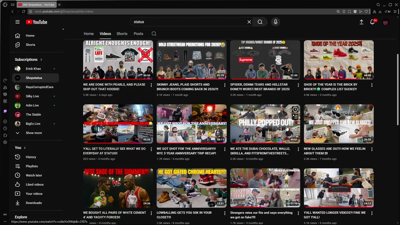Add PHILLY POPPED OUT video to Watch later
The height and width of the screenshot is (225, 400).
point(295,109)
